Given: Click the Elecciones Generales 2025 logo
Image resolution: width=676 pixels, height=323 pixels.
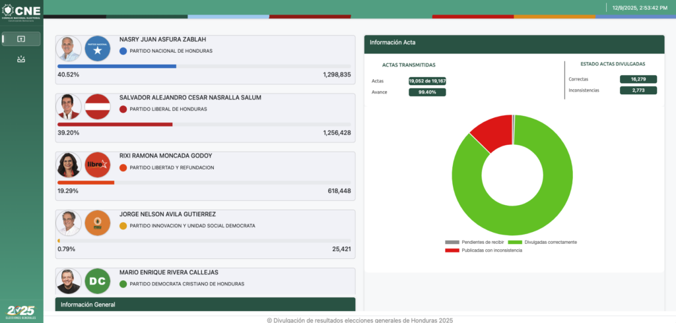Looking at the screenshot, I should coord(20,312).
